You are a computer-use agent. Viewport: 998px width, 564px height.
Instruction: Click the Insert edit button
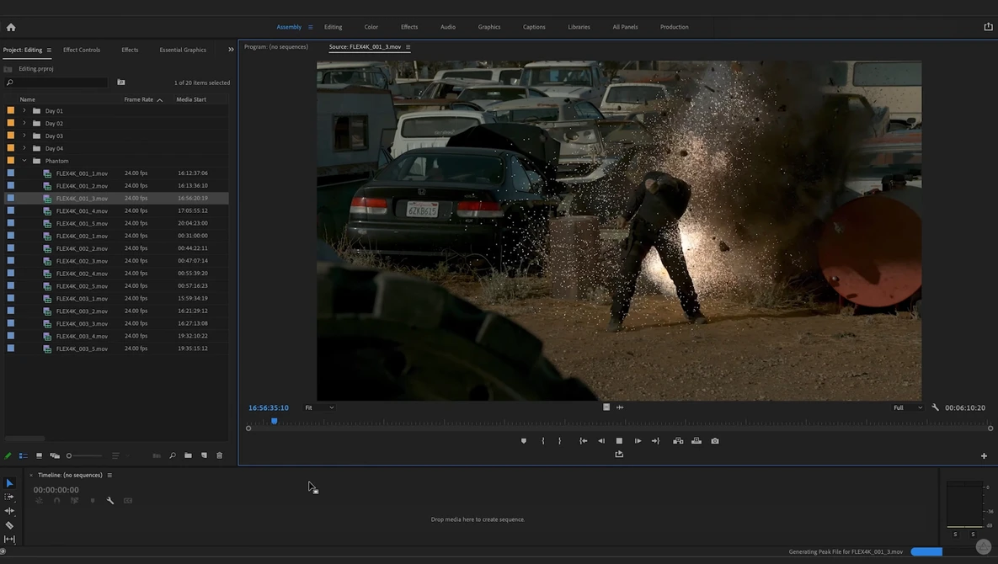[x=678, y=440]
